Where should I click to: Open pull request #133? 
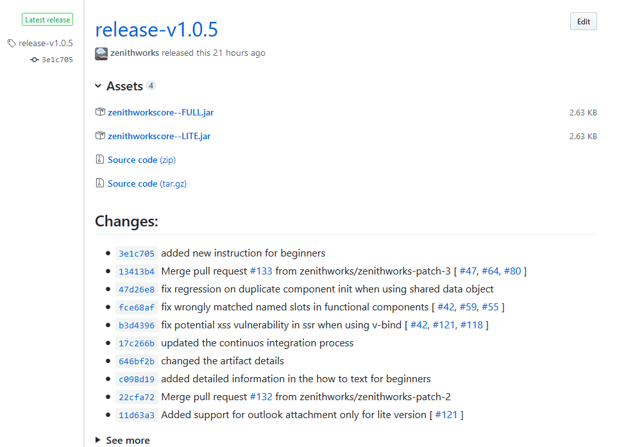(x=261, y=271)
